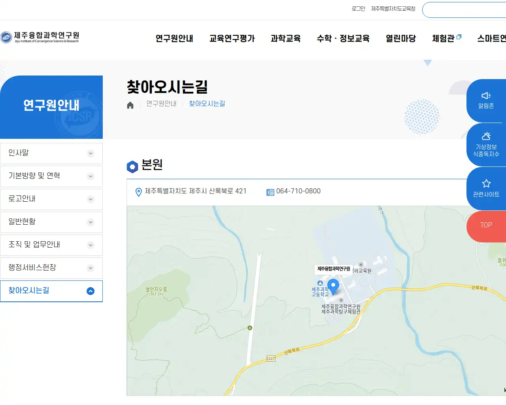Open the 연구원안내 top menu

[174, 38]
